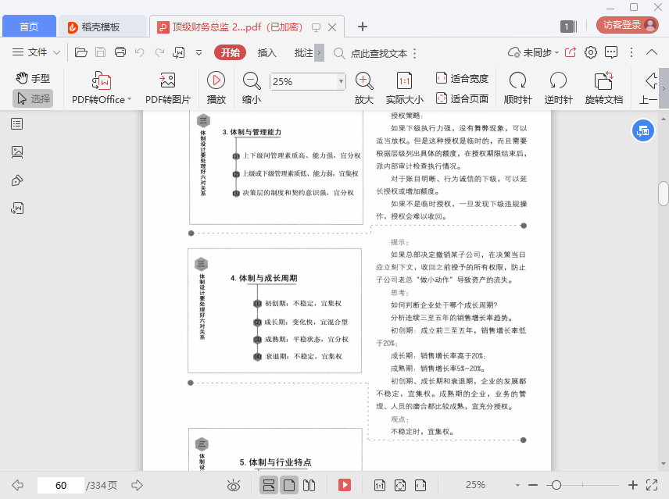This screenshot has height=499, width=669.
Task: Switch to the 插入 ribbon tab
Action: (x=267, y=53)
